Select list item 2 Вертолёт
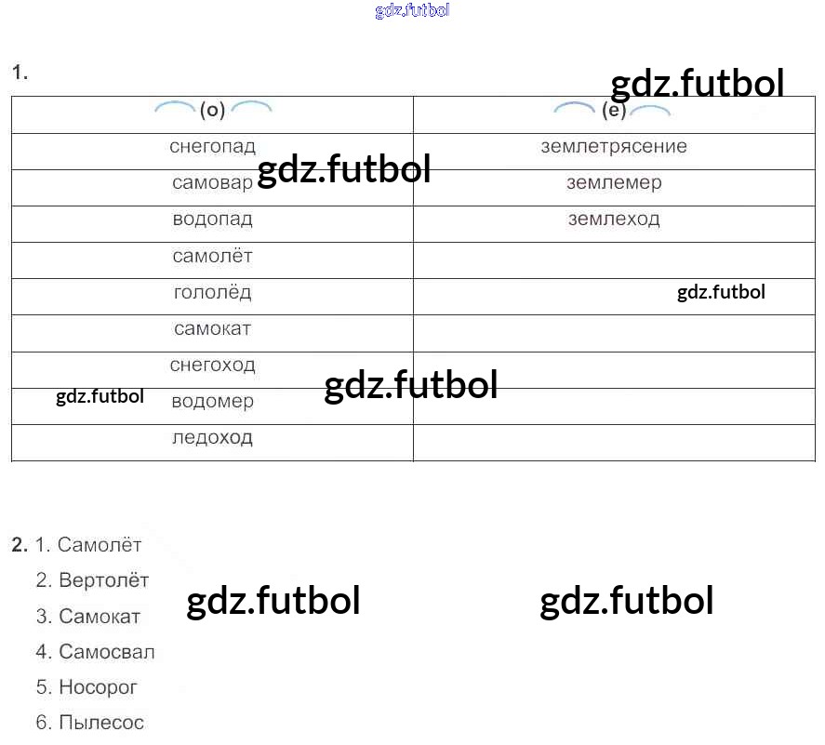The image size is (825, 745). pyautogui.click(x=93, y=580)
